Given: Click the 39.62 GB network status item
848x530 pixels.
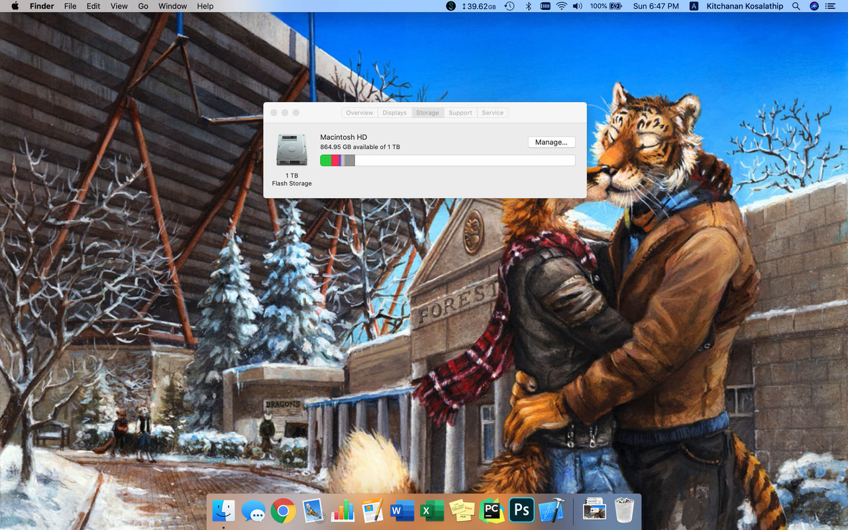Looking at the screenshot, I should pyautogui.click(x=479, y=6).
